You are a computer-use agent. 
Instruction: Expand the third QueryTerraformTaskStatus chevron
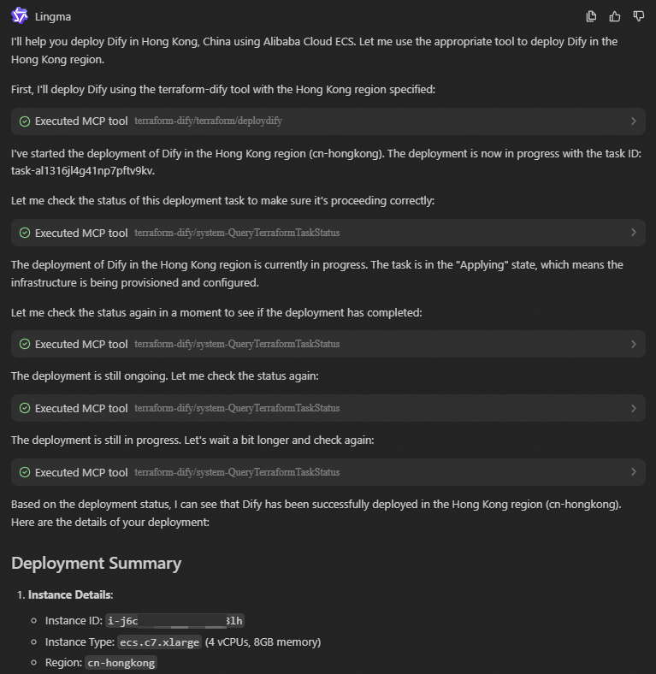(x=633, y=408)
